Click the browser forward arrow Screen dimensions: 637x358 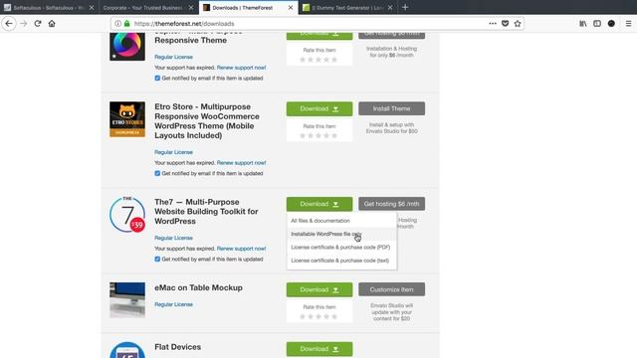click(x=24, y=24)
